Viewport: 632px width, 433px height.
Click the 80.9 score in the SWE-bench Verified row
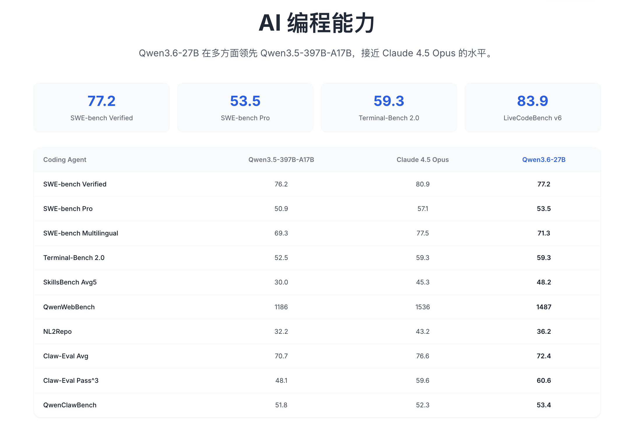point(423,184)
